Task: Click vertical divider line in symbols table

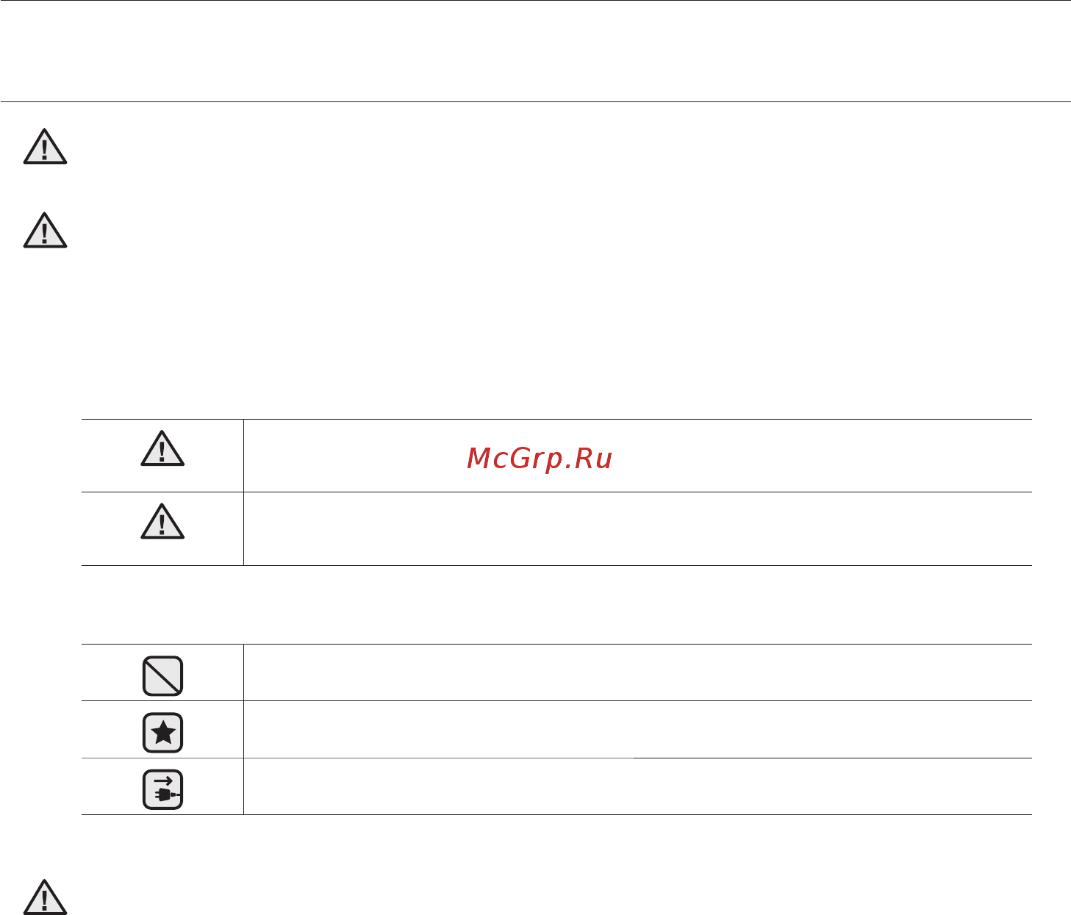Action: click(243, 729)
